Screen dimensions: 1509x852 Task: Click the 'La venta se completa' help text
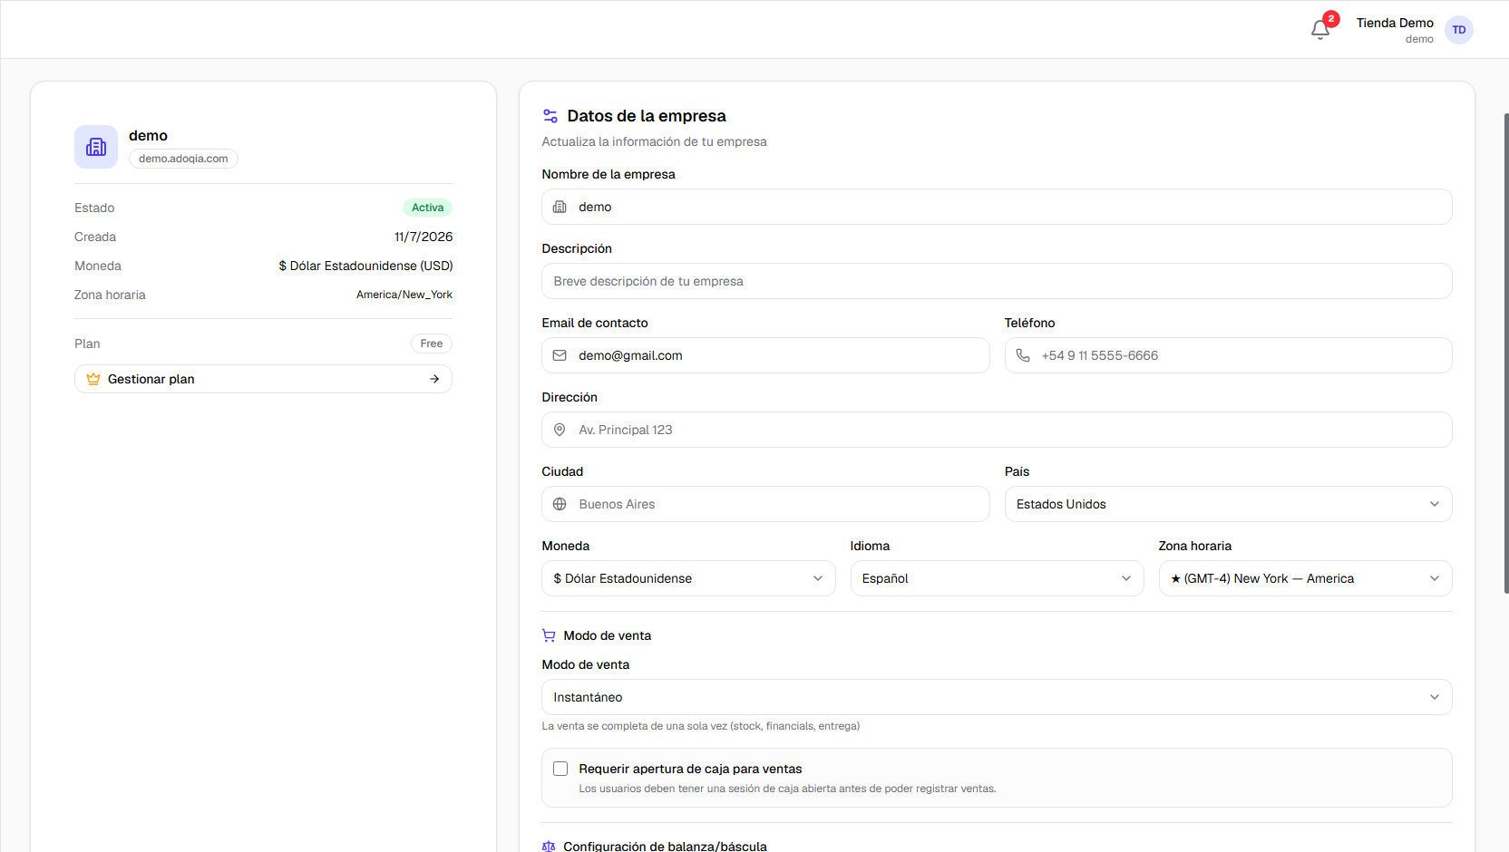tap(701, 726)
